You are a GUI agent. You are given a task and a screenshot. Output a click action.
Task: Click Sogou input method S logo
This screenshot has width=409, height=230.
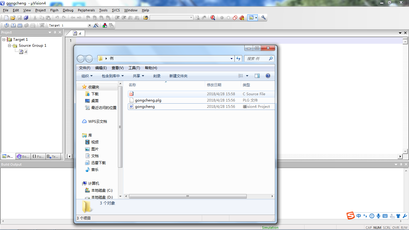(351, 216)
